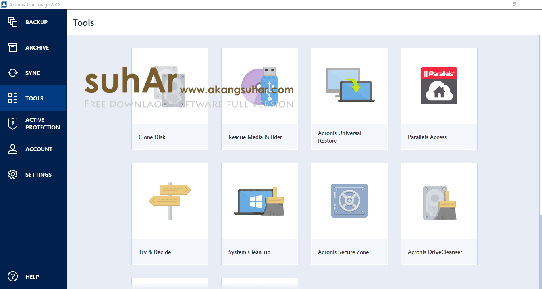Close the Acronis True Image window
The image size is (542, 289).
(532, 4)
